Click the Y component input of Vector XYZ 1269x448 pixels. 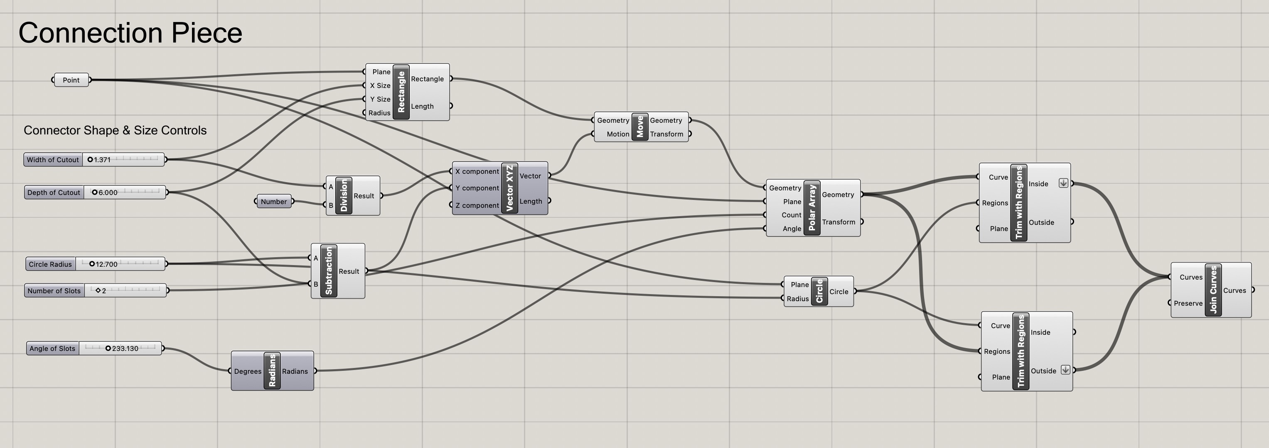click(477, 188)
